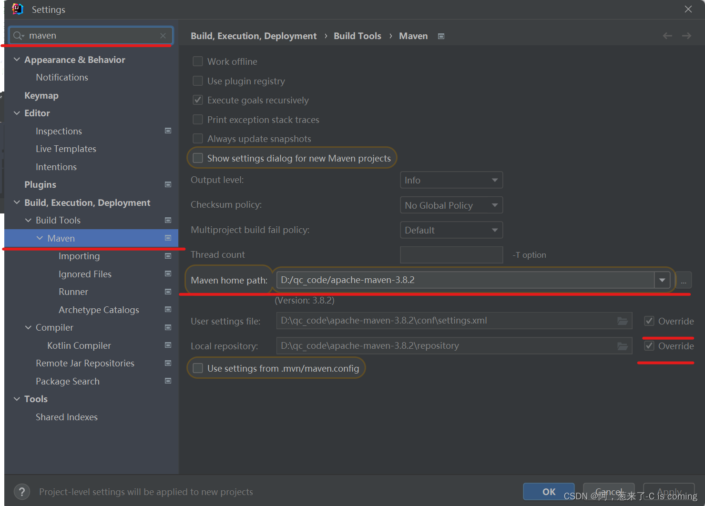This screenshot has height=506, width=705.
Task: Collapse the Compiler tree node
Action: tap(28, 327)
